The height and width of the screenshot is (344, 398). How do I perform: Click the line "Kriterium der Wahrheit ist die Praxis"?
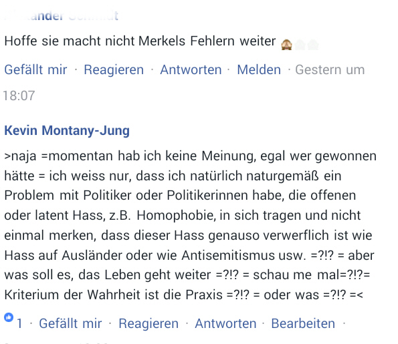(114, 295)
